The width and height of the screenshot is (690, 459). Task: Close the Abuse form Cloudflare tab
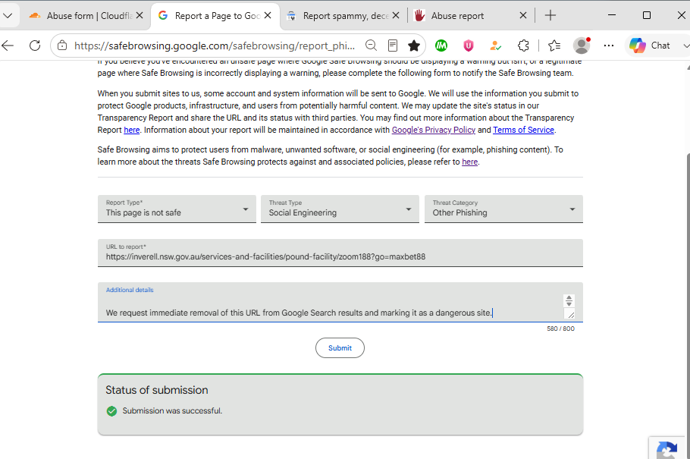point(140,15)
